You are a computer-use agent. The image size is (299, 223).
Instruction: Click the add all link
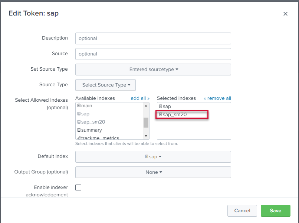pos(140,98)
